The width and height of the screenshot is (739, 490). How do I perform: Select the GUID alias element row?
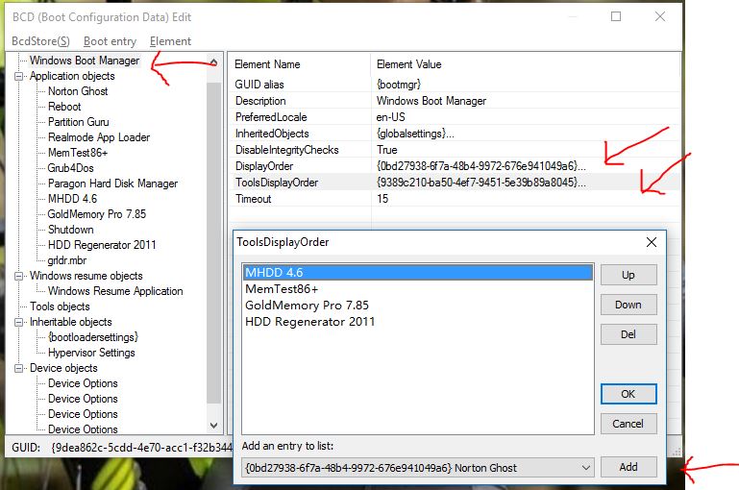tap(455, 85)
